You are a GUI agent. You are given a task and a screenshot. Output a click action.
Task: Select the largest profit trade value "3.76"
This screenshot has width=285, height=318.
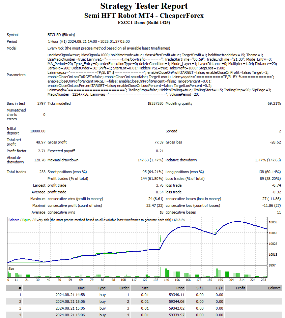pos(160,185)
